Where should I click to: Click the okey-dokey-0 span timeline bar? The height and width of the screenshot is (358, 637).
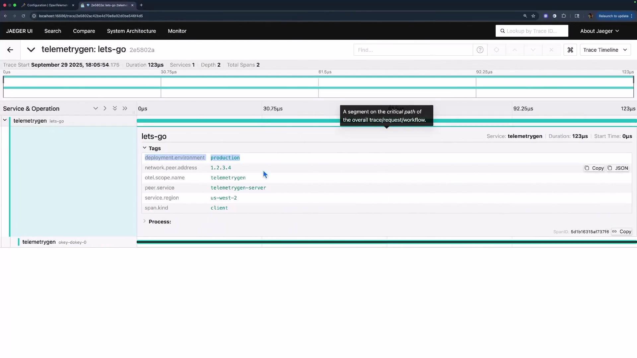(387, 242)
